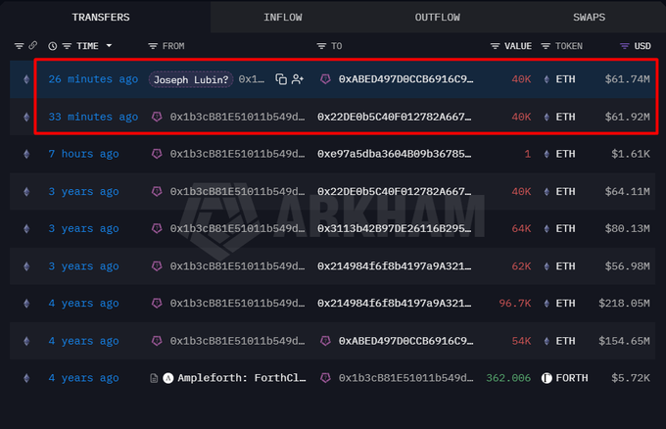Open the VALUE column filter
Viewport: 666px width, 429px height.
(495, 46)
